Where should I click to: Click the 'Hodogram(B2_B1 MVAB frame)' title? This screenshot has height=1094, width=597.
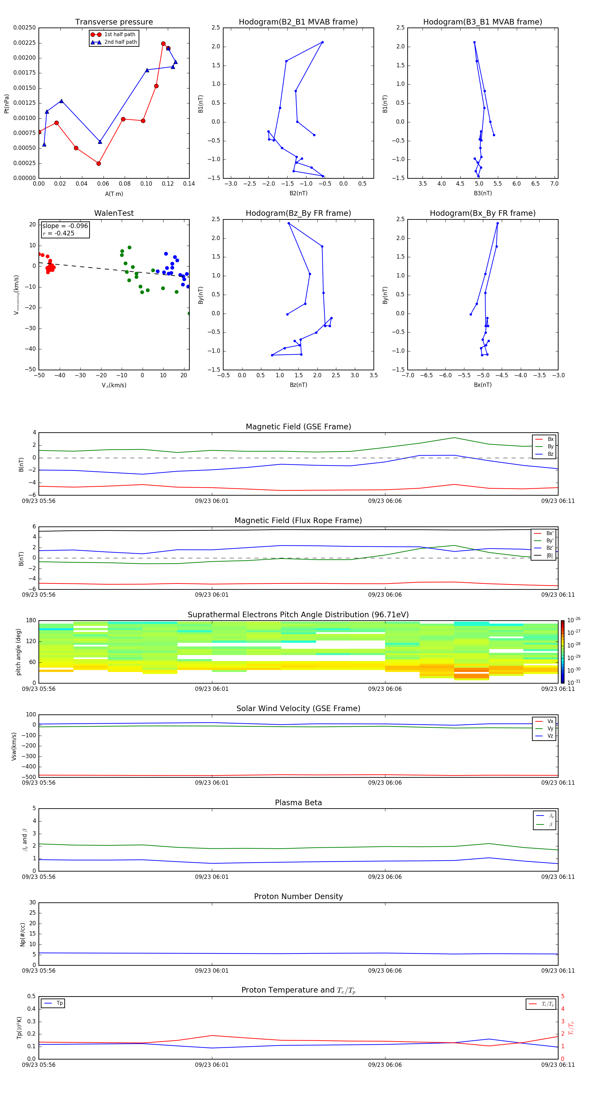pos(298,22)
